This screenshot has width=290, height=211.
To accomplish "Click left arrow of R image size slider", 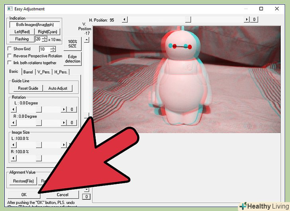I will tap(14, 158).
